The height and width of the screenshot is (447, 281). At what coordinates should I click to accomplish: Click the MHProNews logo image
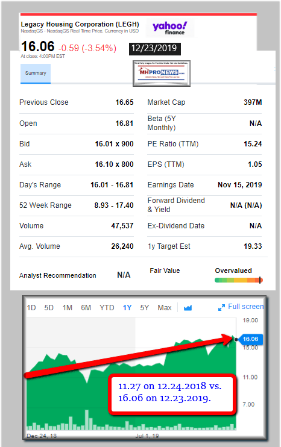coord(162,73)
